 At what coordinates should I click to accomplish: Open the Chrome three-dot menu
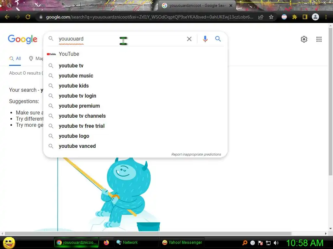pos(326,17)
